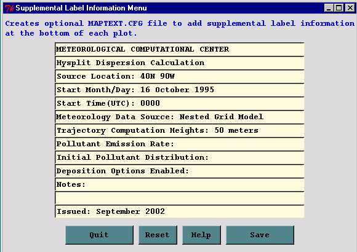Click the Reset button
This screenshot has height=252, width=357.
(x=158, y=235)
